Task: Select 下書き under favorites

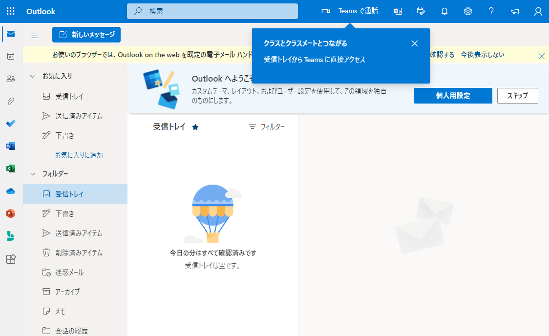Action: pyautogui.click(x=75, y=135)
